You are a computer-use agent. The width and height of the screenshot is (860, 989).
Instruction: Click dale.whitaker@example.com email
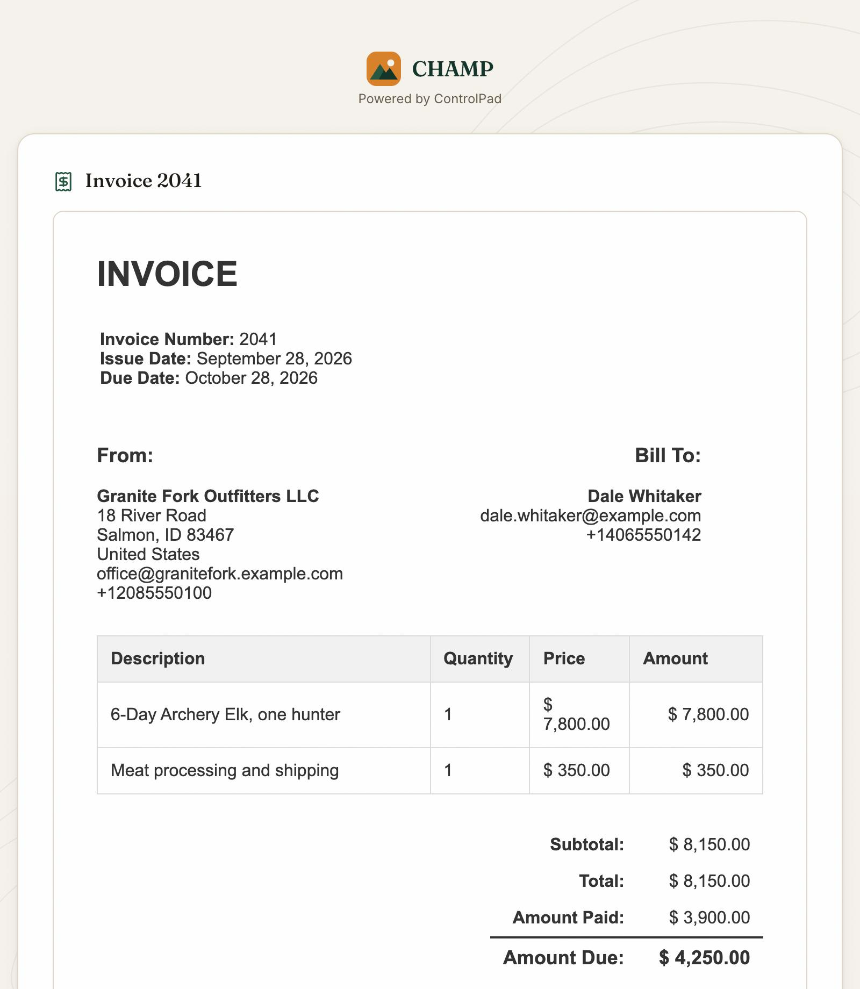[x=591, y=515]
